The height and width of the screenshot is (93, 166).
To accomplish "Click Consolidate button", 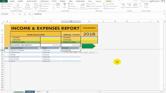I will [x=109, y=4].
